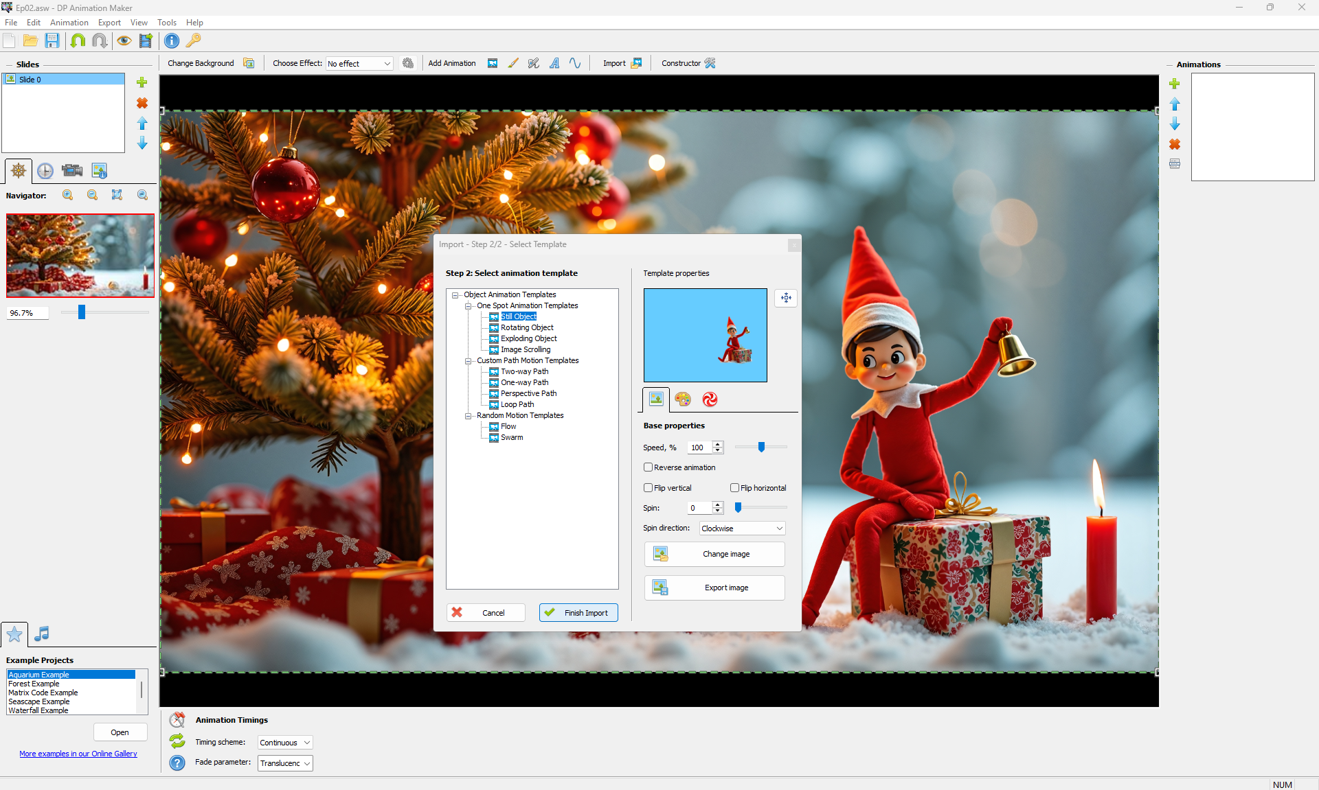Open the Export menu
The width and height of the screenshot is (1319, 790).
pos(109,23)
